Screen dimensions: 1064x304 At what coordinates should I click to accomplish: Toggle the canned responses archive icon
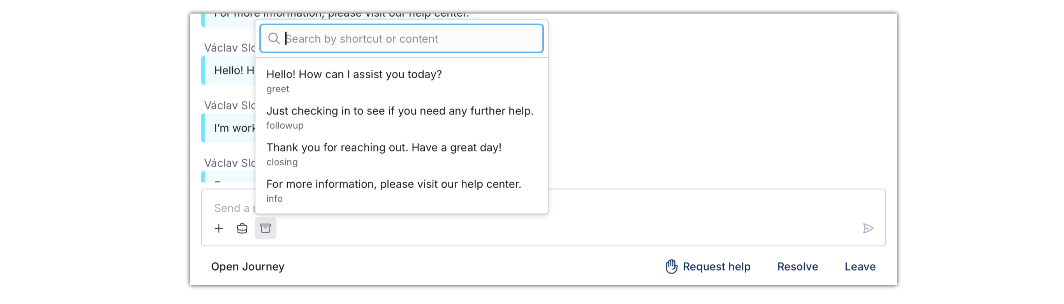coord(266,228)
